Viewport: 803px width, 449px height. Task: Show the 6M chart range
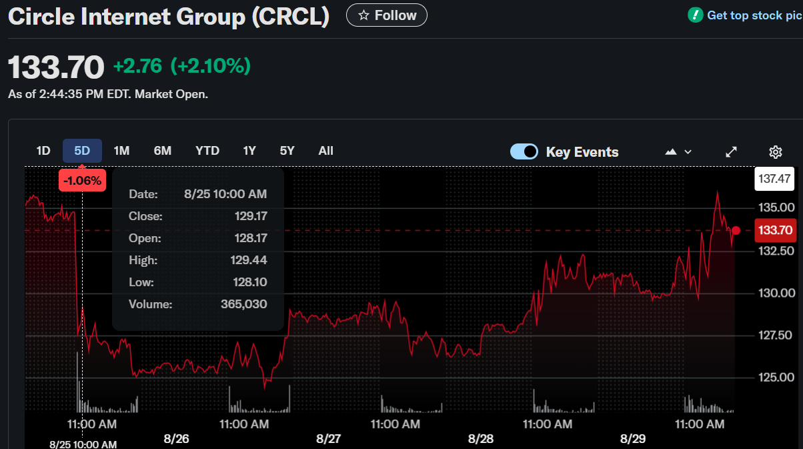click(163, 151)
